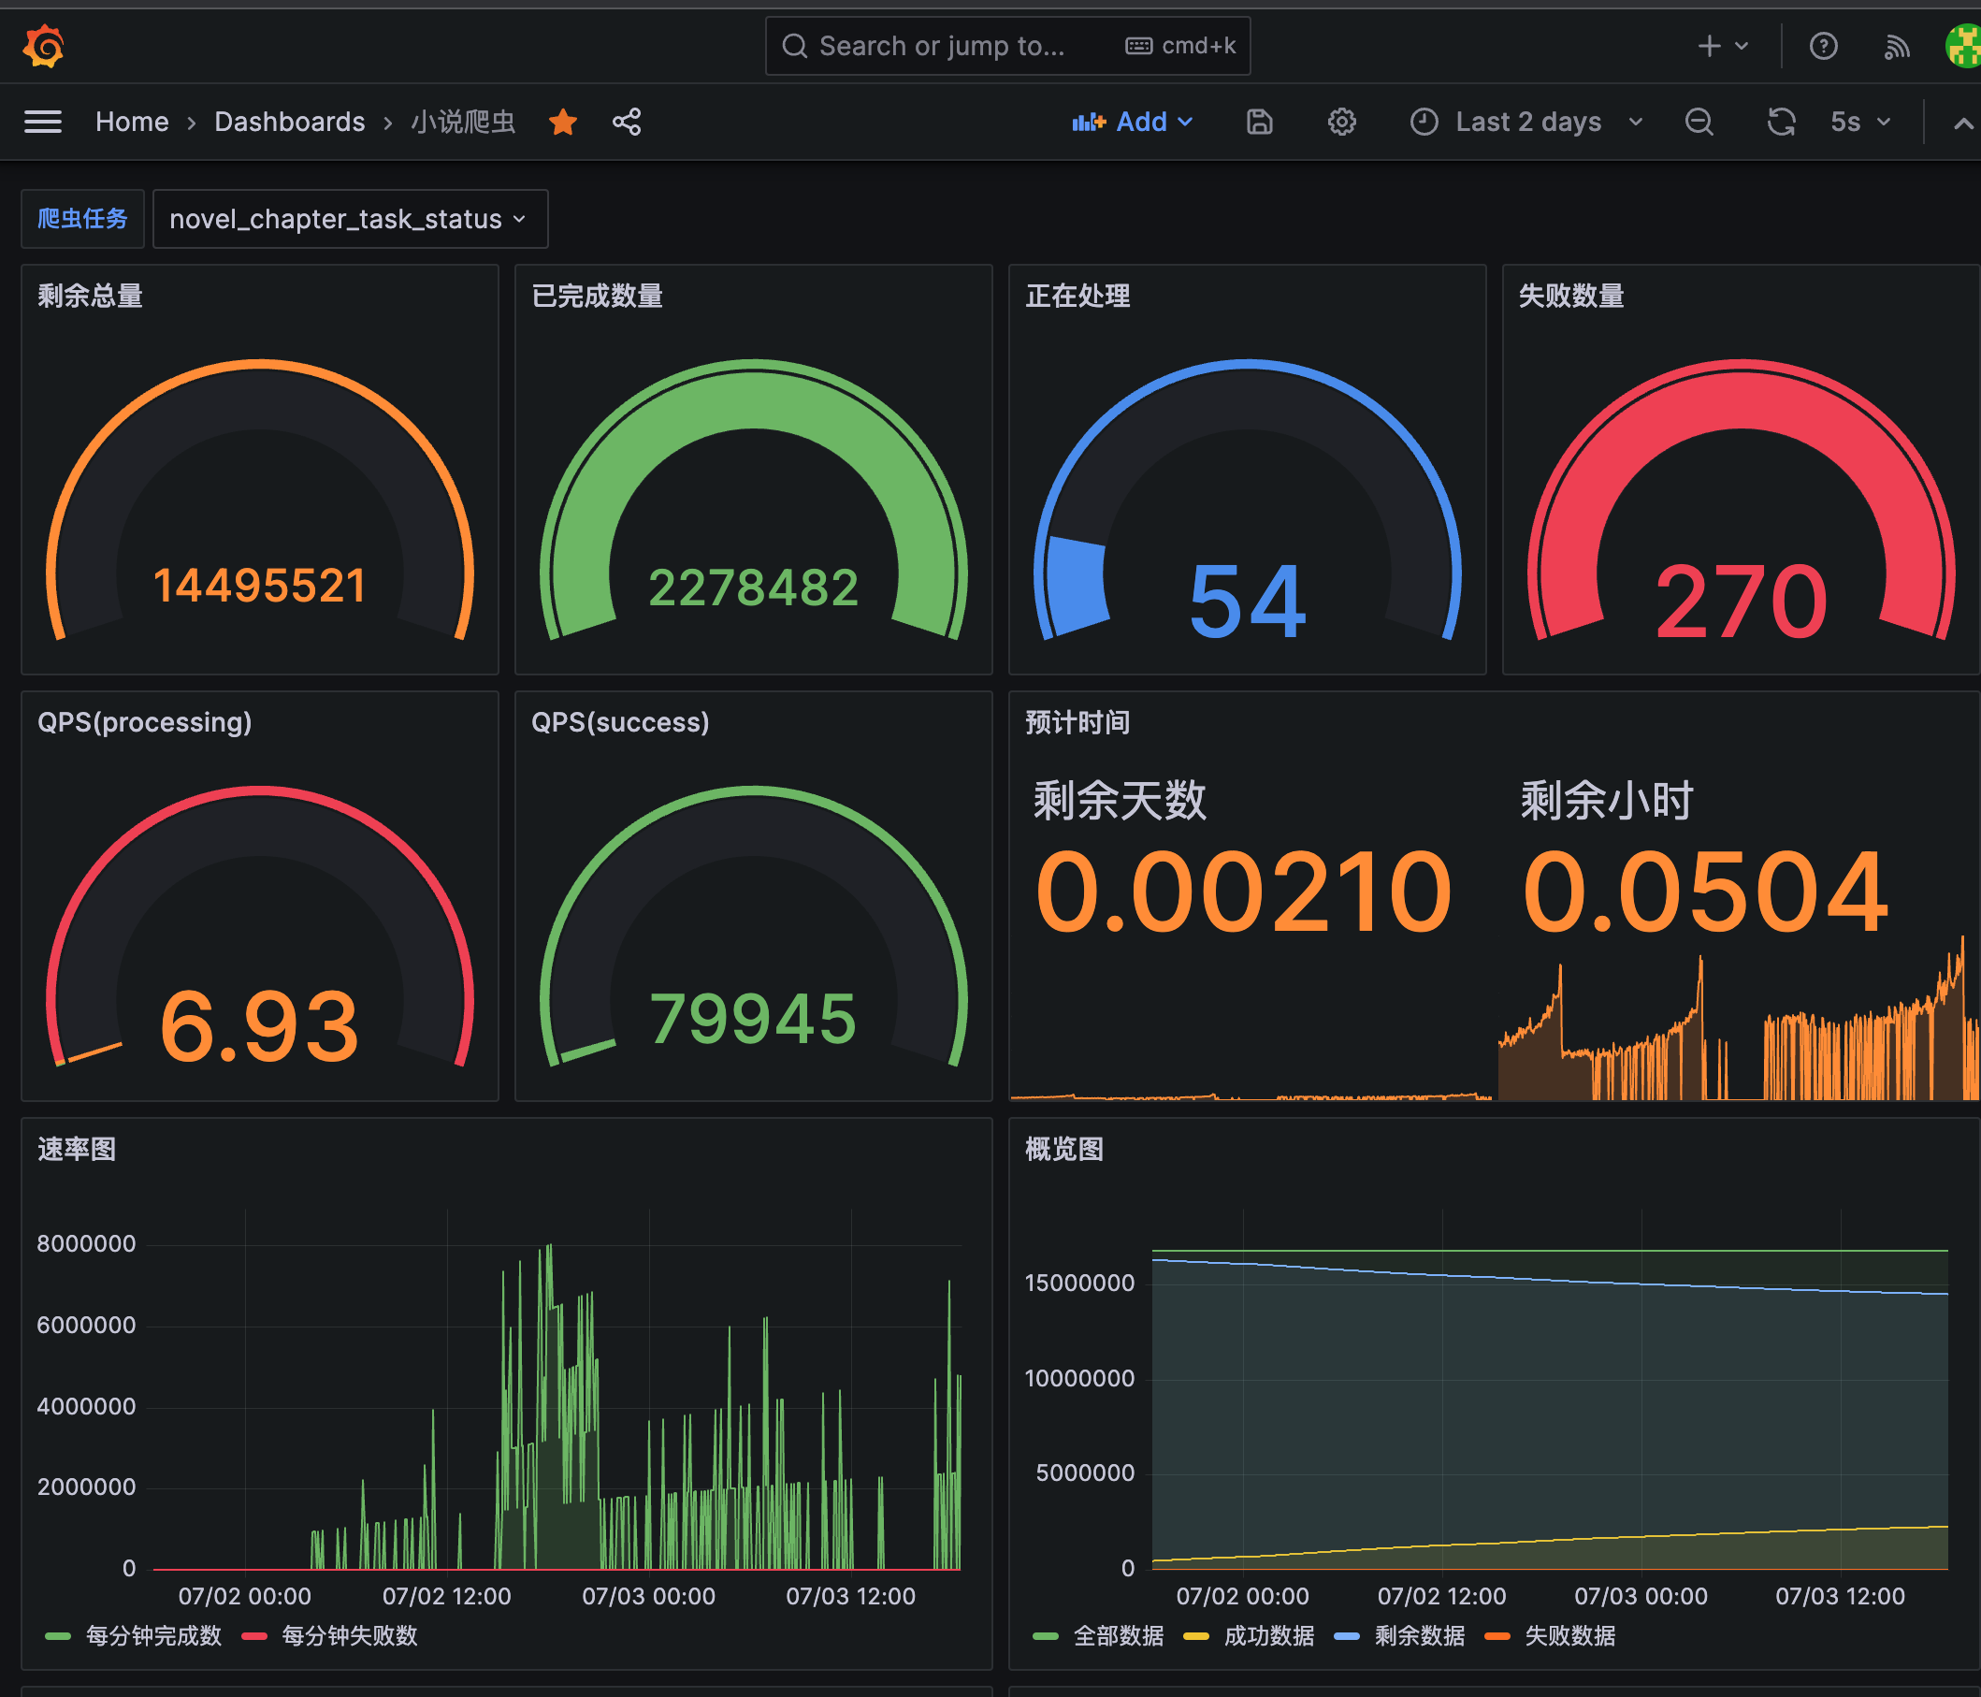1981x1697 pixels.
Task: Open the help question mark menu
Action: pyautogui.click(x=1822, y=46)
